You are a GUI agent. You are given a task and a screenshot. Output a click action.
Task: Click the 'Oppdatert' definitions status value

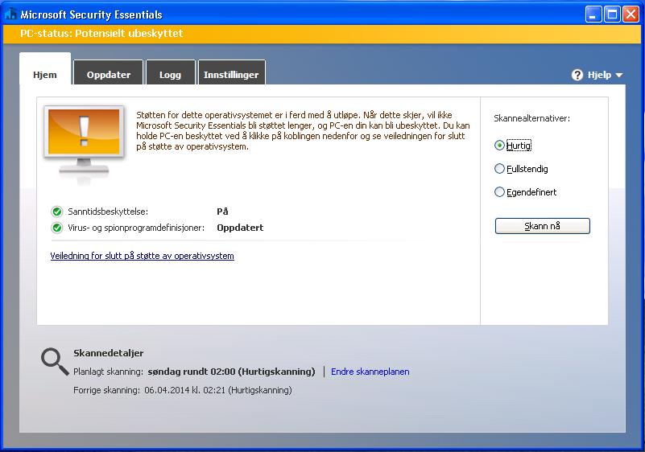240,228
